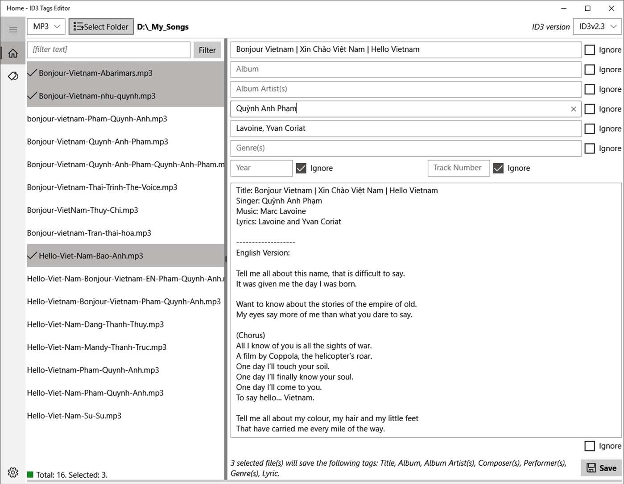This screenshot has height=484, width=624.
Task: Check Ignore for the Album field
Action: (590, 69)
